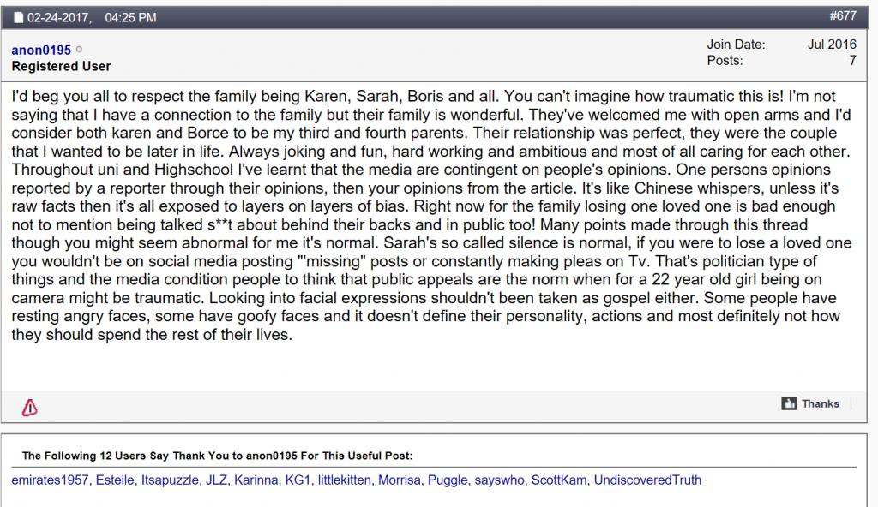Click the thumbs-up icon next to Thanks
The height and width of the screenshot is (507, 878).
point(789,403)
